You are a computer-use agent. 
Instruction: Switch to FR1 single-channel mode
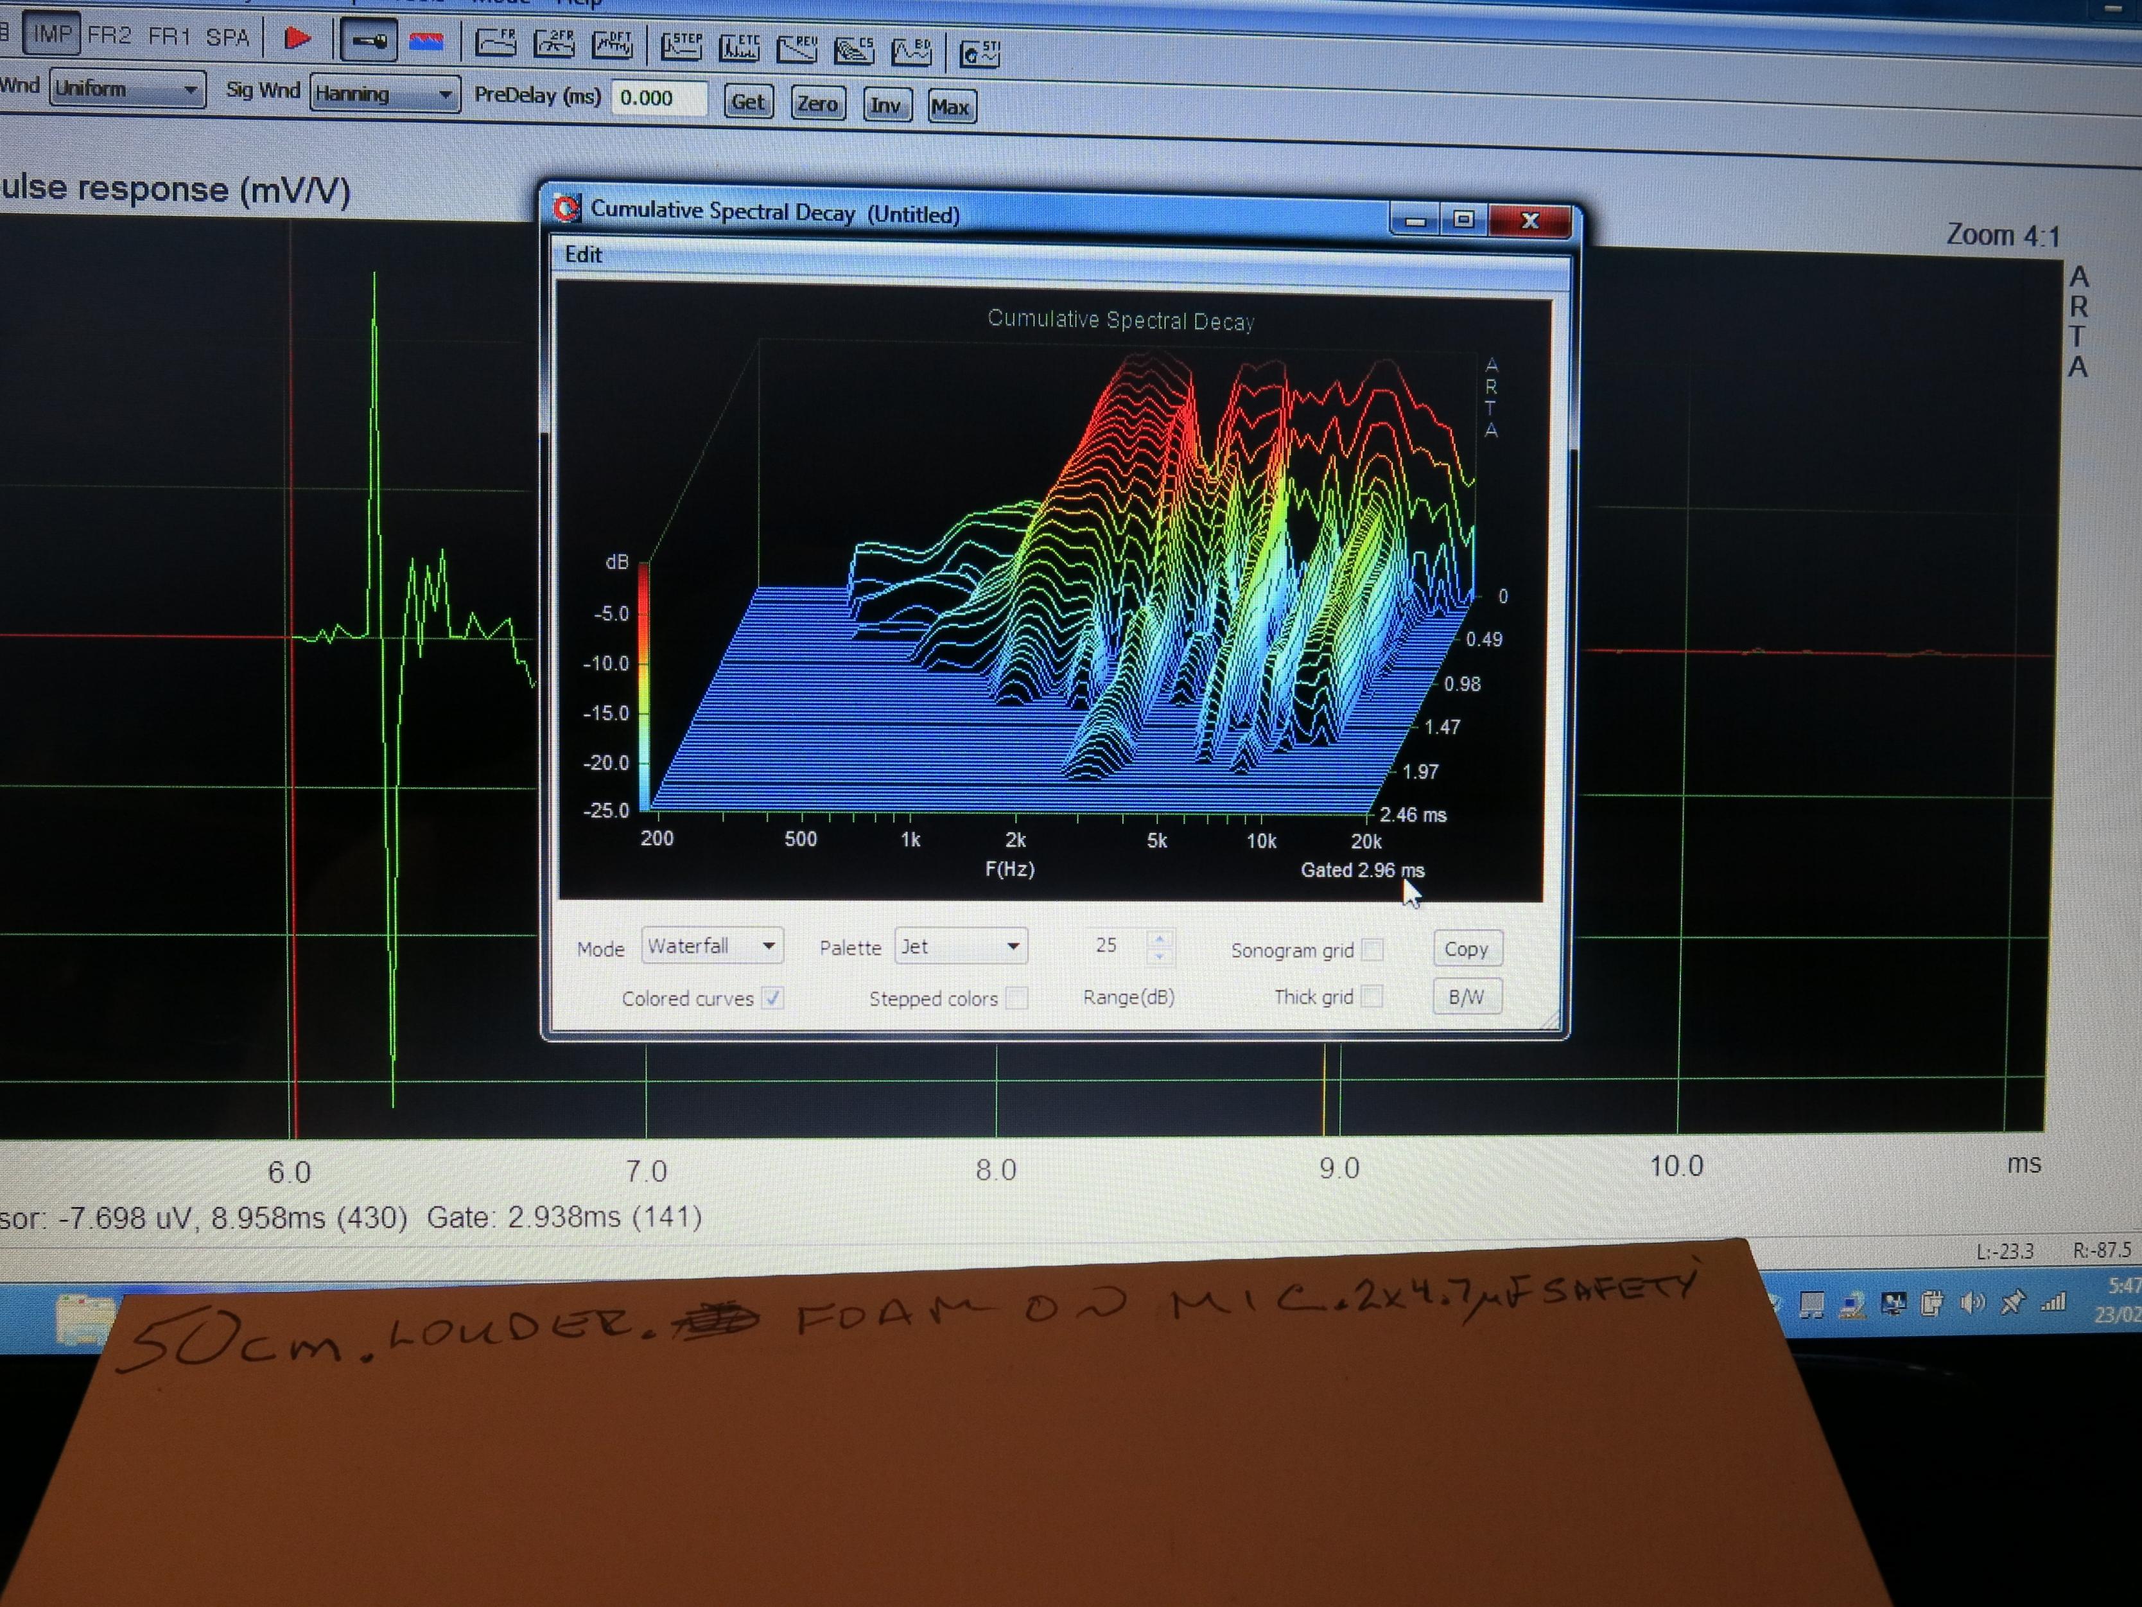click(x=170, y=37)
